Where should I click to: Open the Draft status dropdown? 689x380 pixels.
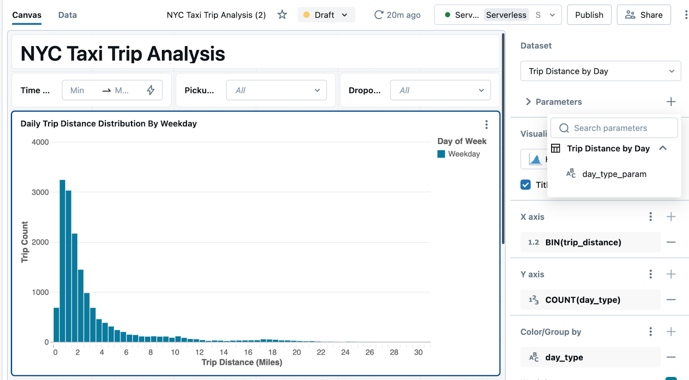click(x=326, y=15)
